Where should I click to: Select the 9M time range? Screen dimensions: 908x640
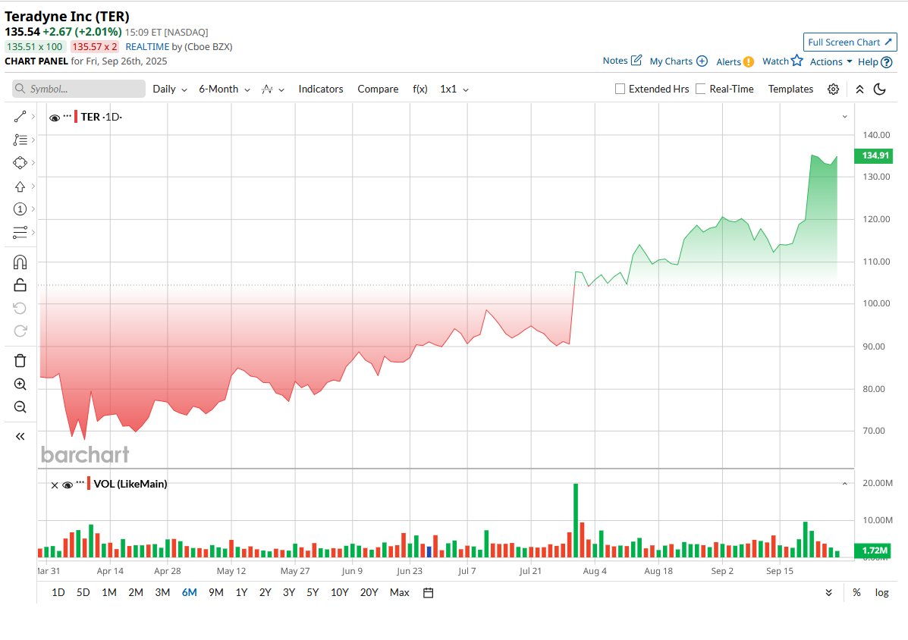(216, 592)
